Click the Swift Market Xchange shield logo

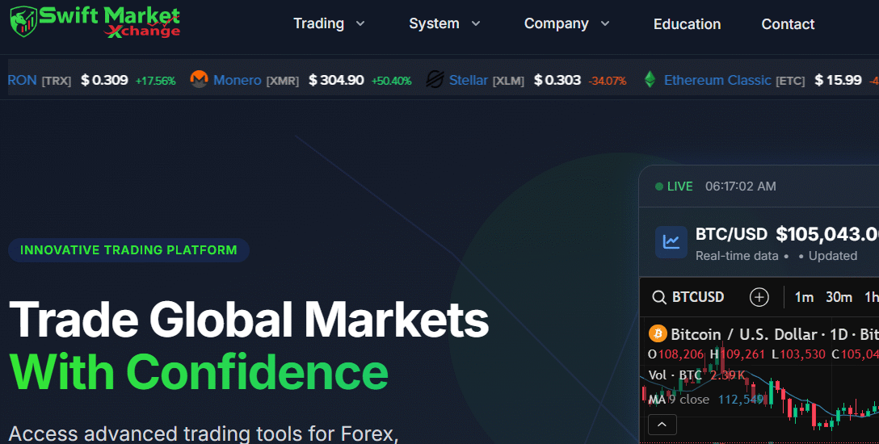click(23, 21)
